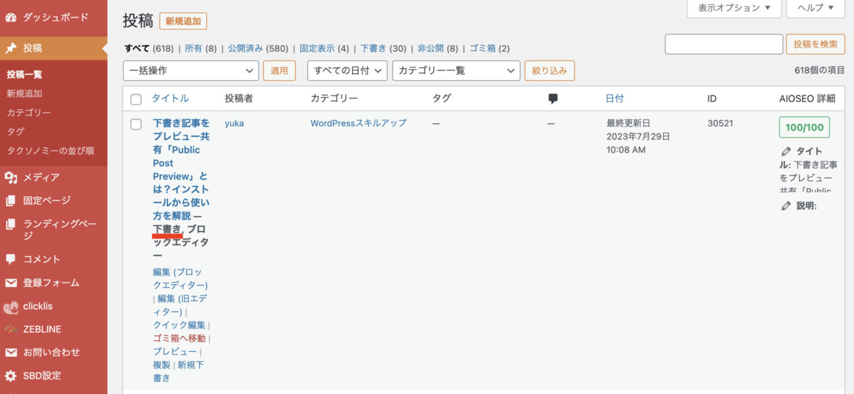
Task: Click inside the post search input field
Action: click(x=723, y=43)
